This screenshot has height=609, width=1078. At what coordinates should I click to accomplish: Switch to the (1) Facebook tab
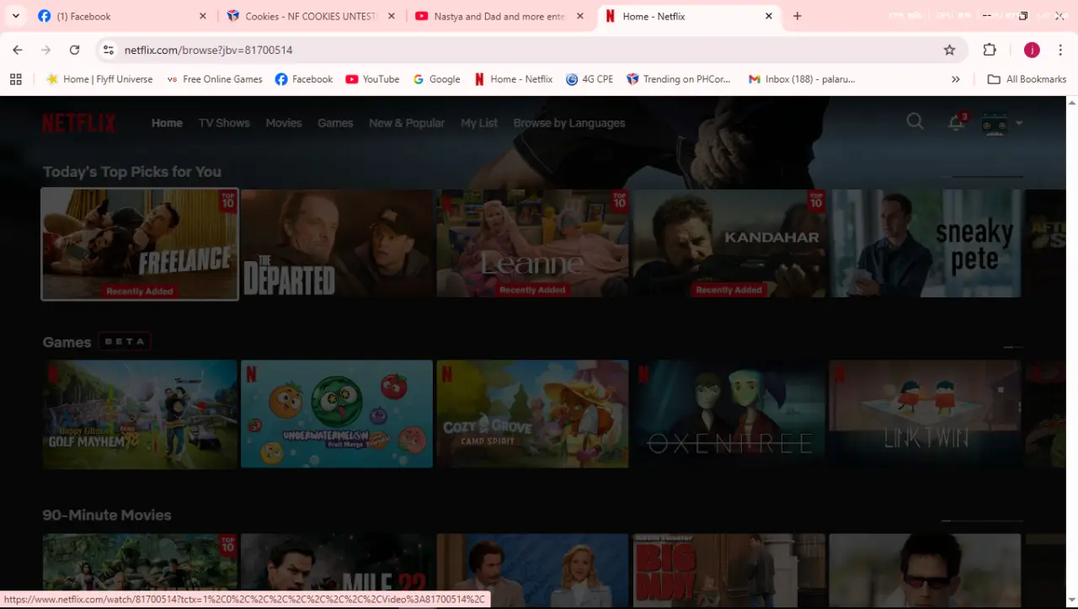tap(122, 16)
